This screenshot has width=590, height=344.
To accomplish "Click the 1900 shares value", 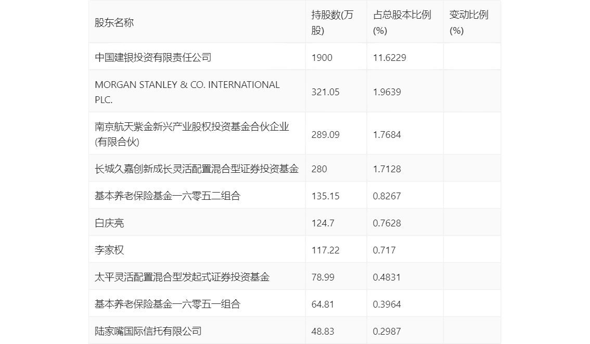I will click(322, 58).
